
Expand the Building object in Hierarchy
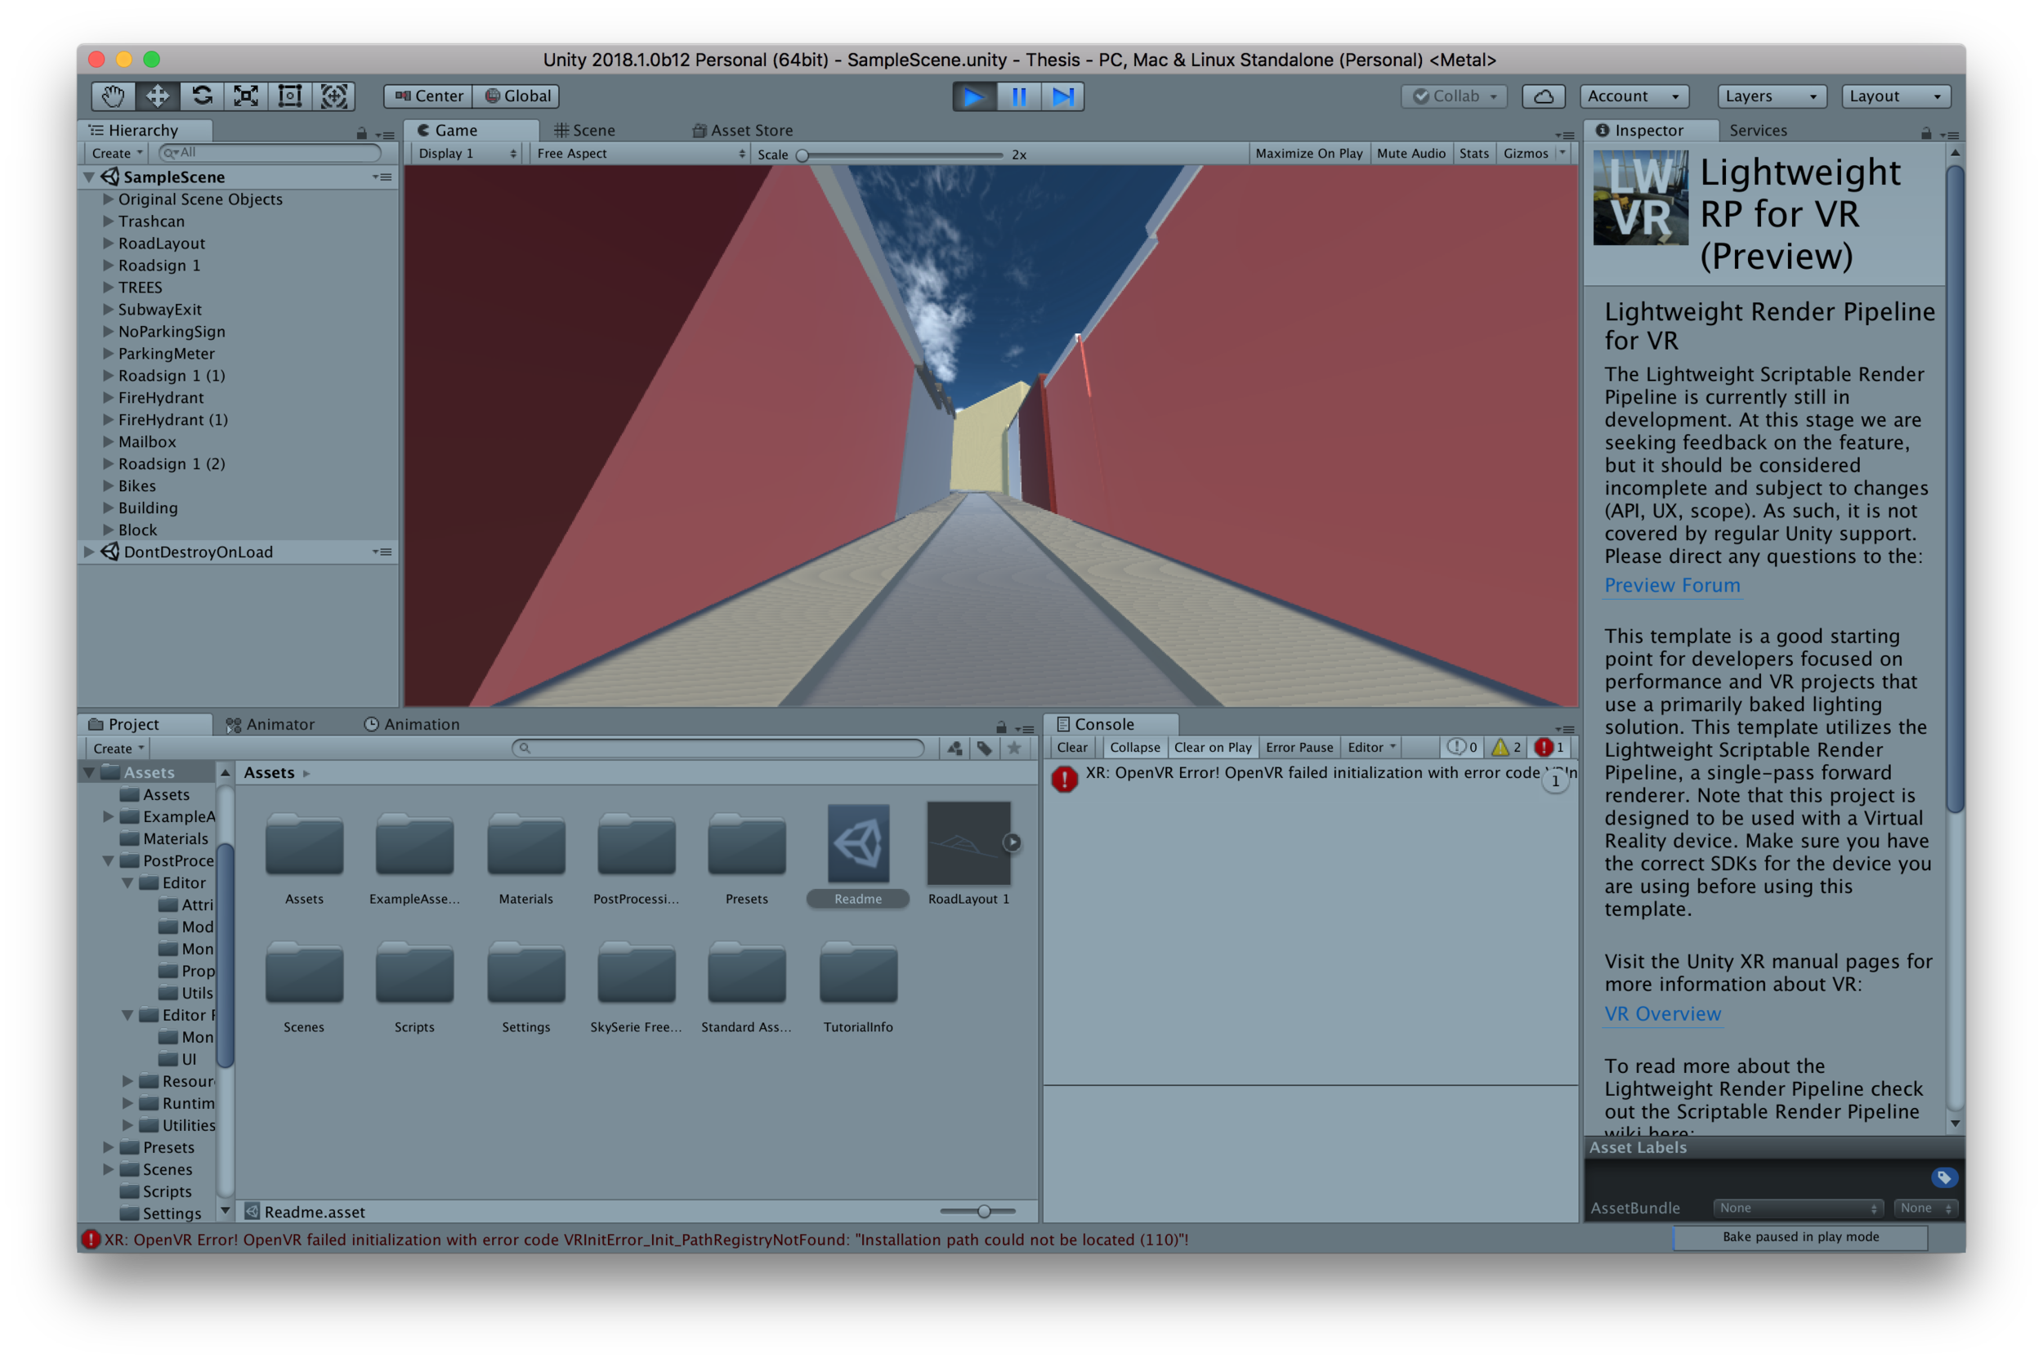(x=108, y=507)
